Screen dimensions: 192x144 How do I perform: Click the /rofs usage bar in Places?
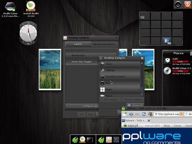tap(180, 61)
